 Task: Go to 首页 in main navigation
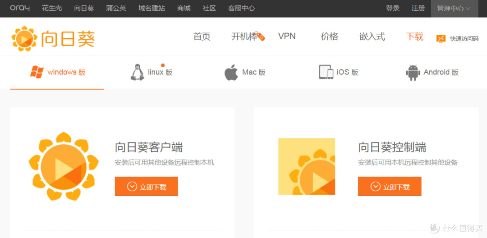point(202,37)
